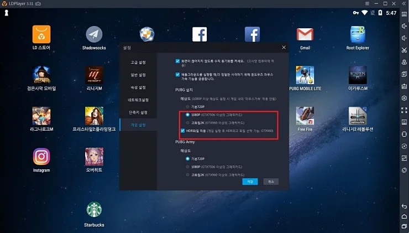Open the blue-background Facebook app icon
This screenshot has width=409, height=233.
pyautogui.click(x=252, y=34)
